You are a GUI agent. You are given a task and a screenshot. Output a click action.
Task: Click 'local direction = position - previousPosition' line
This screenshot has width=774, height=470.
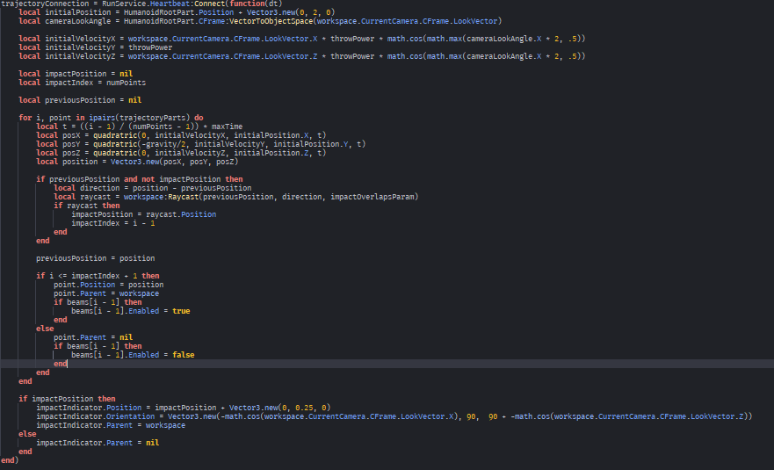153,188
